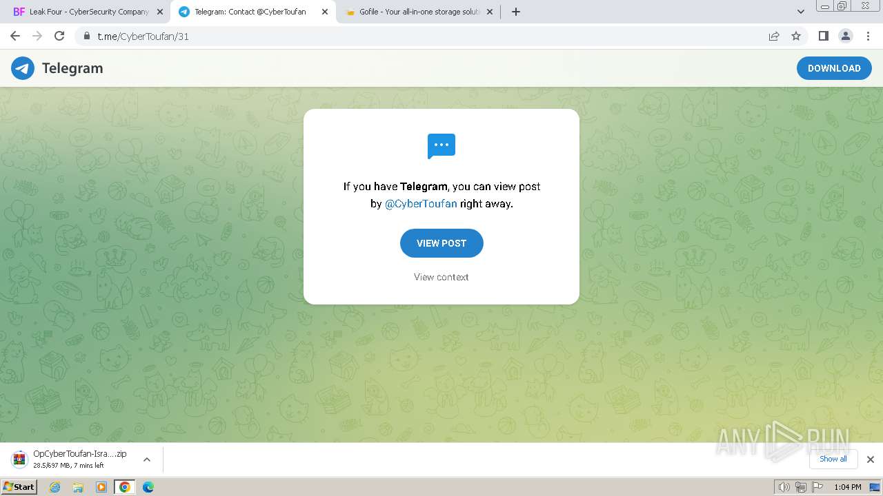The height and width of the screenshot is (496, 883).
Task: Open the Chrome profile menu
Action: [845, 36]
